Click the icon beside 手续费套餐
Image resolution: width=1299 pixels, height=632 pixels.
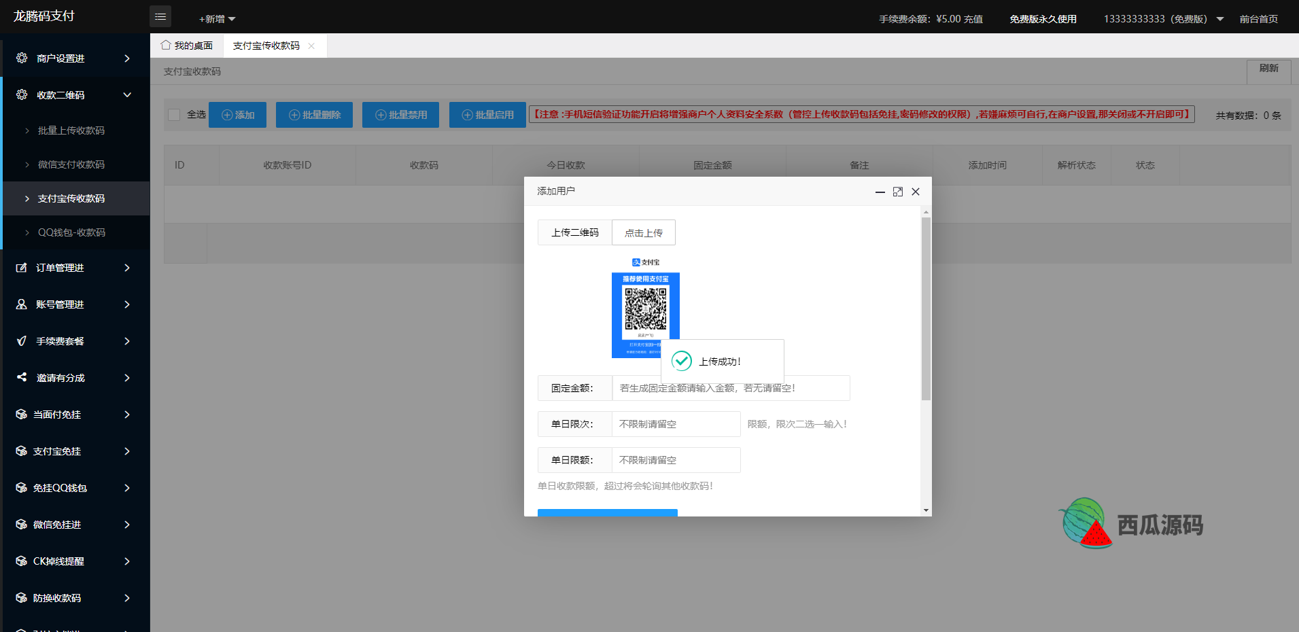coord(22,341)
